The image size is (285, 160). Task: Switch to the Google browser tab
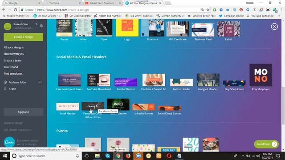22,3
